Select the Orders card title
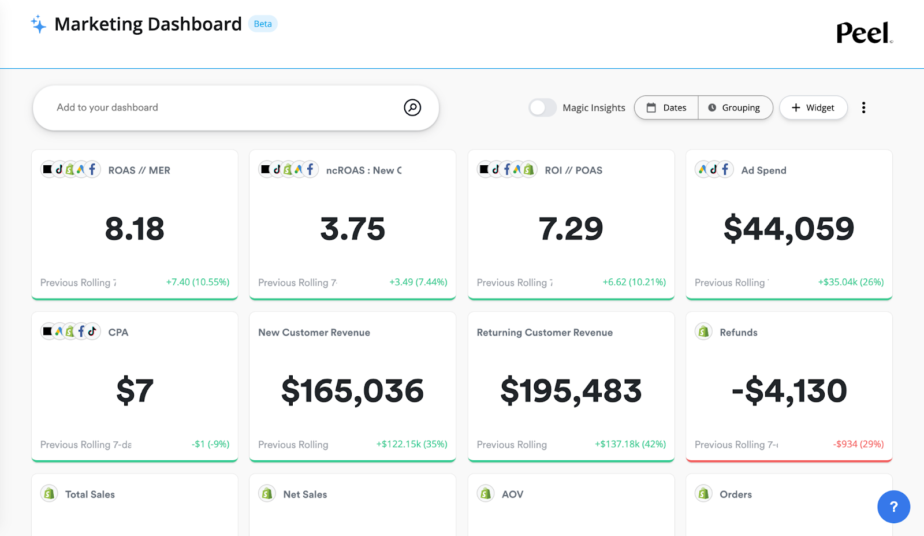 pos(736,494)
